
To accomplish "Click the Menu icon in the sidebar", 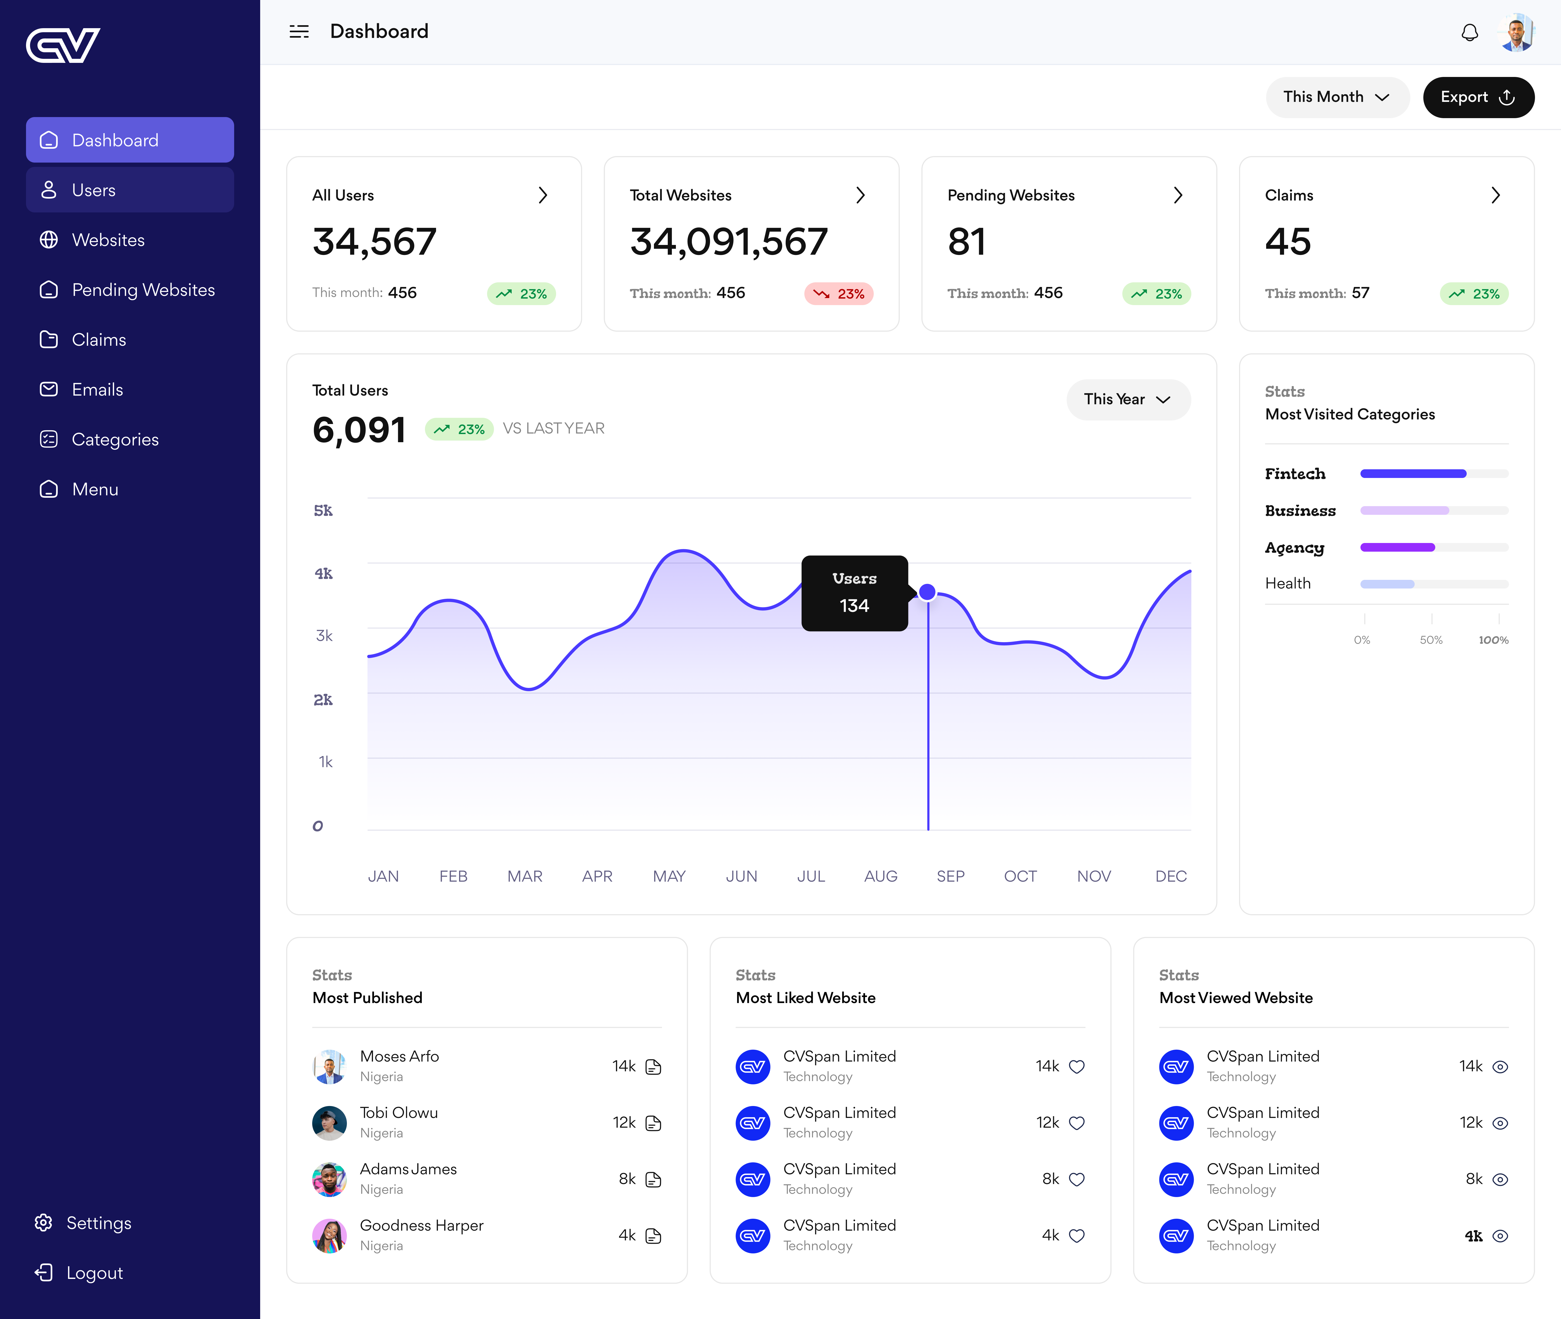I will pos(49,489).
